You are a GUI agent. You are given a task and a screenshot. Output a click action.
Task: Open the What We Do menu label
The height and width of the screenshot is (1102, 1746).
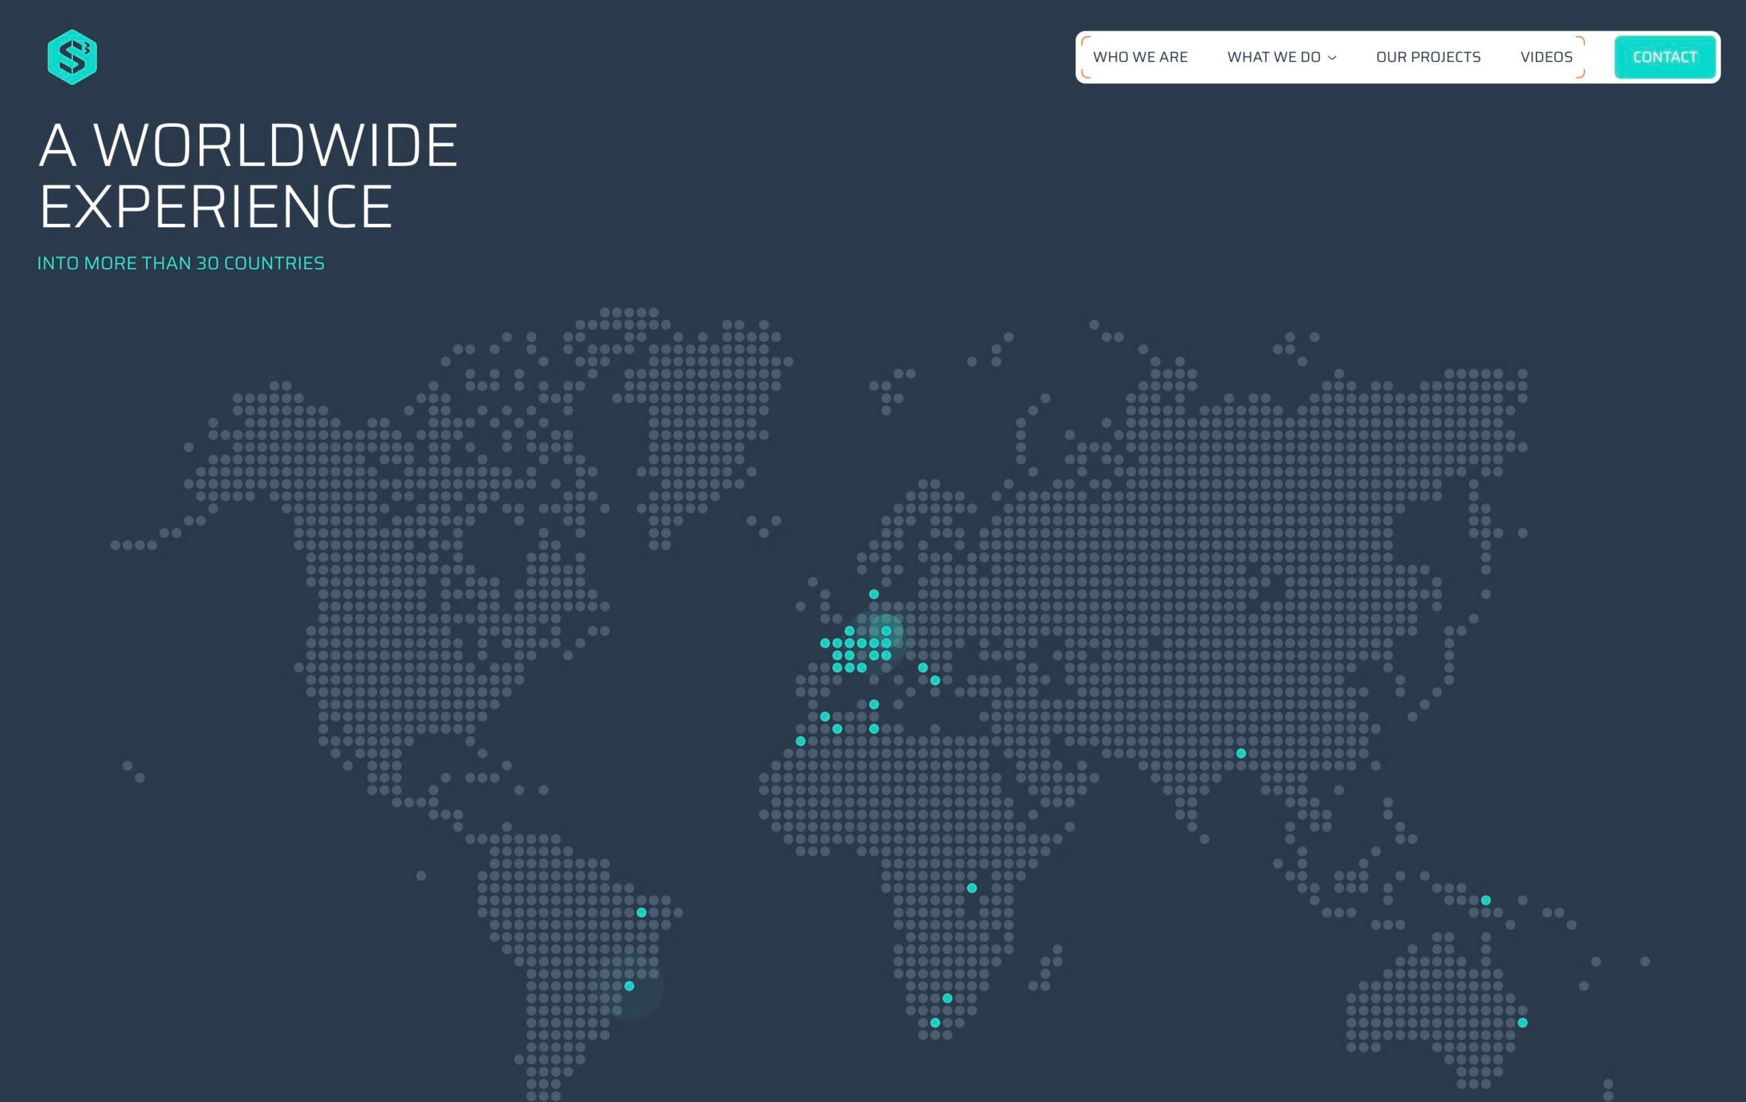pos(1273,57)
